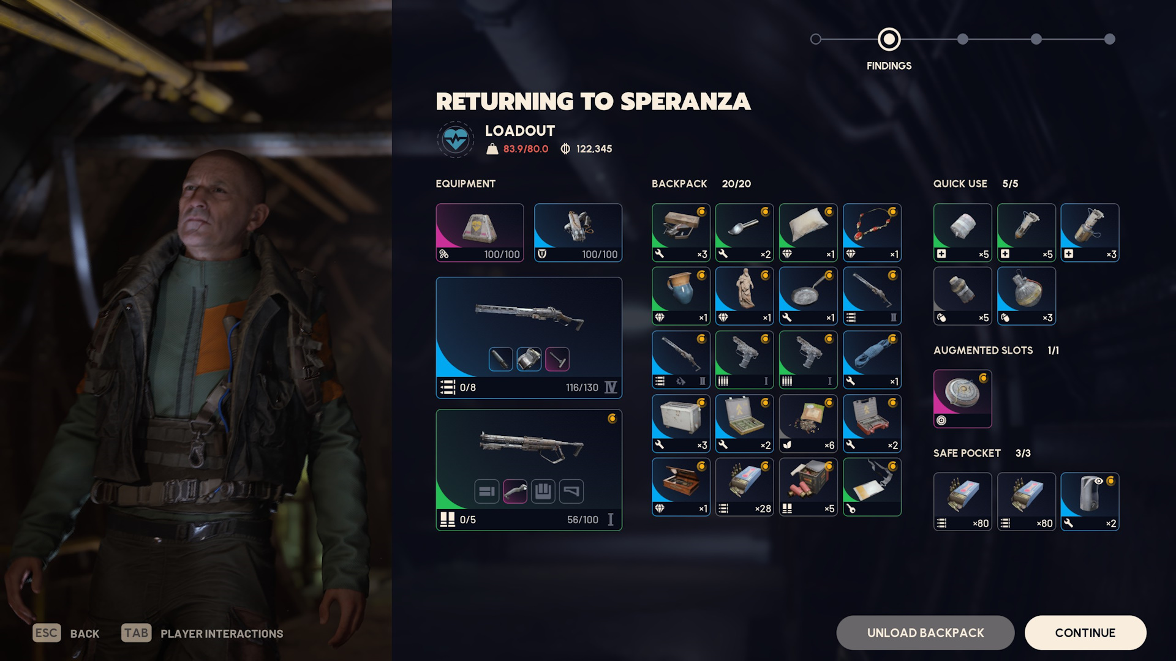Select the frying pan item

pyautogui.click(x=808, y=296)
